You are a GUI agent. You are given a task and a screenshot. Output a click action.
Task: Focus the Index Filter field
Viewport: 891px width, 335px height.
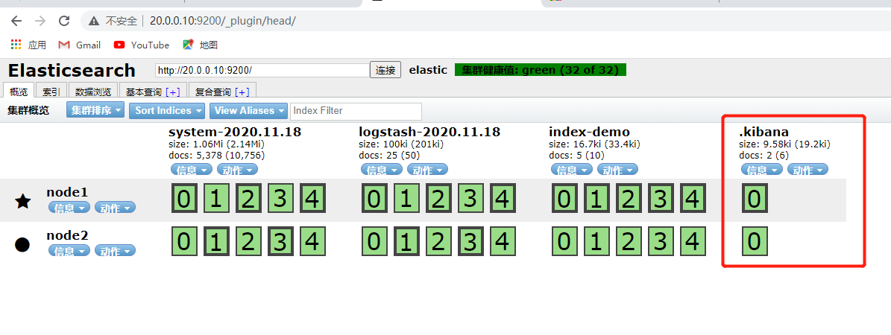356,111
